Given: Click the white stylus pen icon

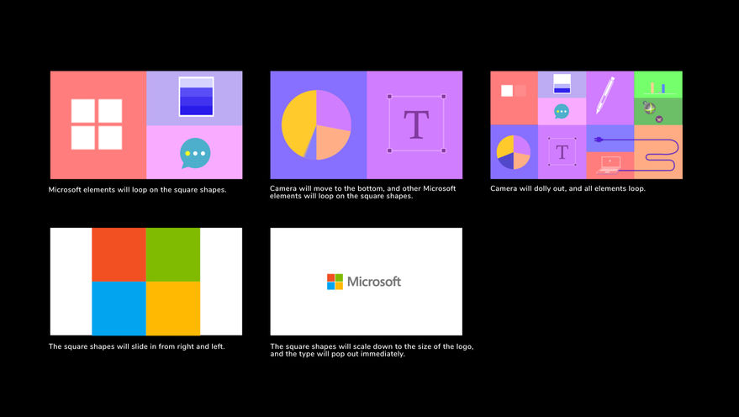Looking at the screenshot, I should [605, 95].
